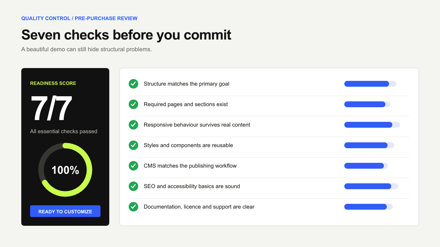Select the text CMS matches the publishing workflow
Screen dimensions: 440x247
(190, 166)
